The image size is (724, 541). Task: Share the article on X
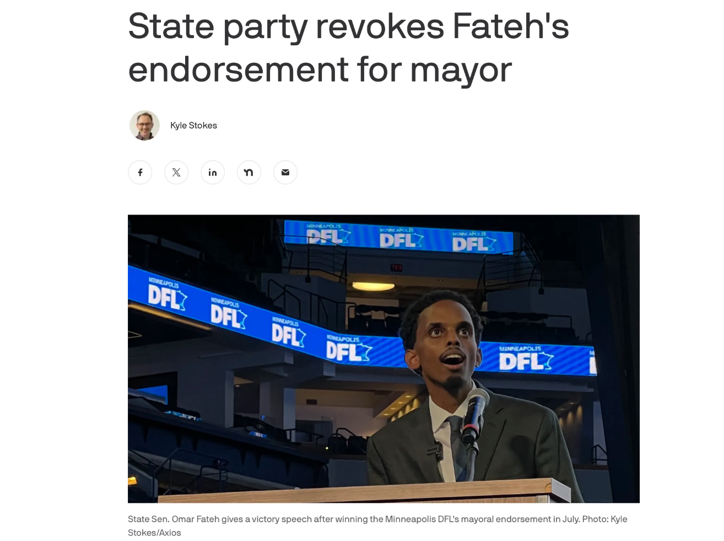pyautogui.click(x=176, y=173)
